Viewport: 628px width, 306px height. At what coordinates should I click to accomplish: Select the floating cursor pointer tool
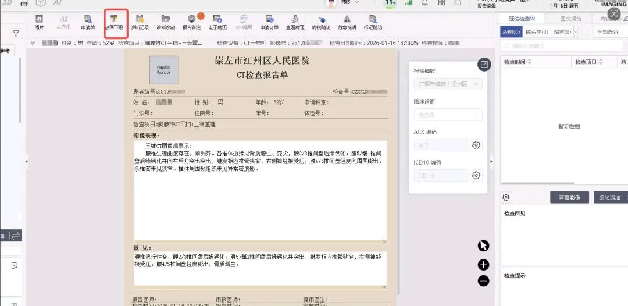click(483, 245)
